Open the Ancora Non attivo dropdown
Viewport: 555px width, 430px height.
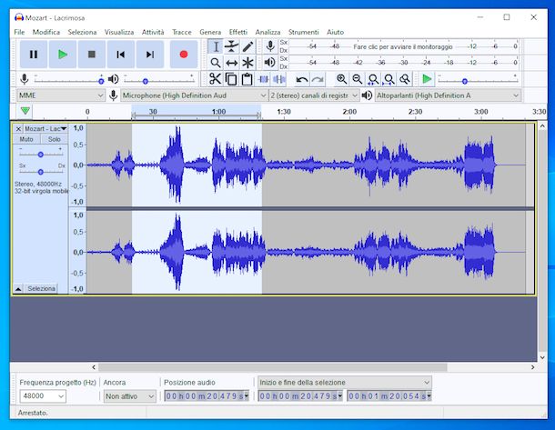coord(129,396)
